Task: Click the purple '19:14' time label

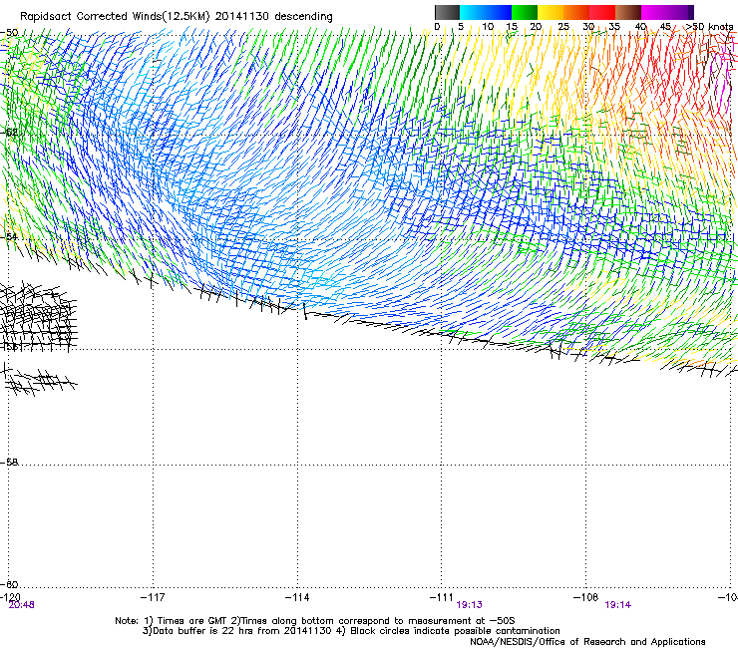Action: click(618, 605)
